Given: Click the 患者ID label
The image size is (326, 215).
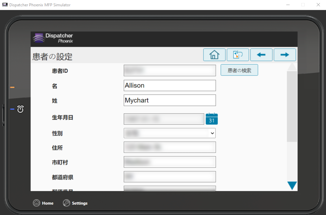Looking at the screenshot, I should pos(60,71).
